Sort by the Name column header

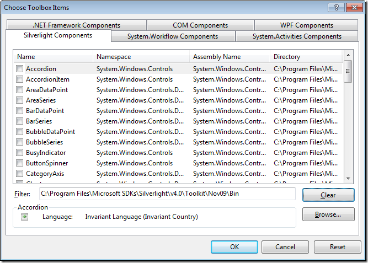pos(54,57)
